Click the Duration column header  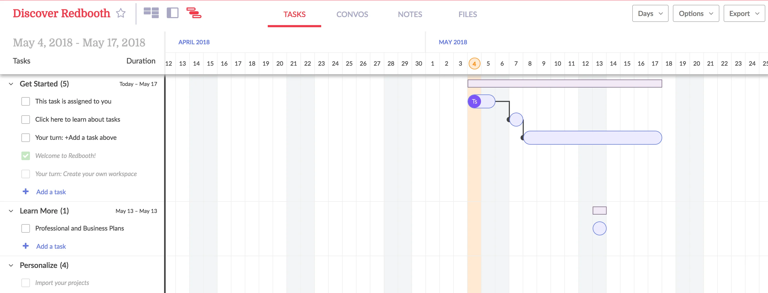click(141, 61)
